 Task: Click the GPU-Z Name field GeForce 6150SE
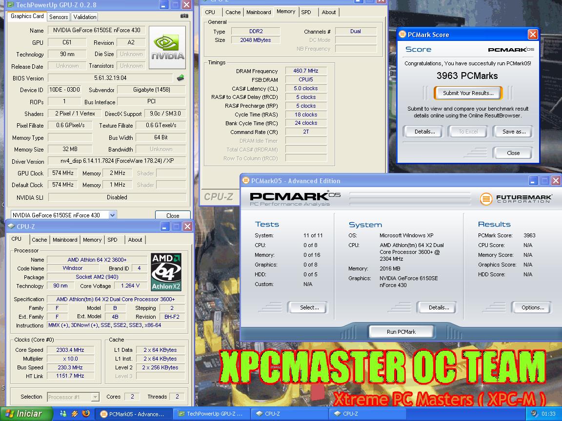click(x=97, y=30)
